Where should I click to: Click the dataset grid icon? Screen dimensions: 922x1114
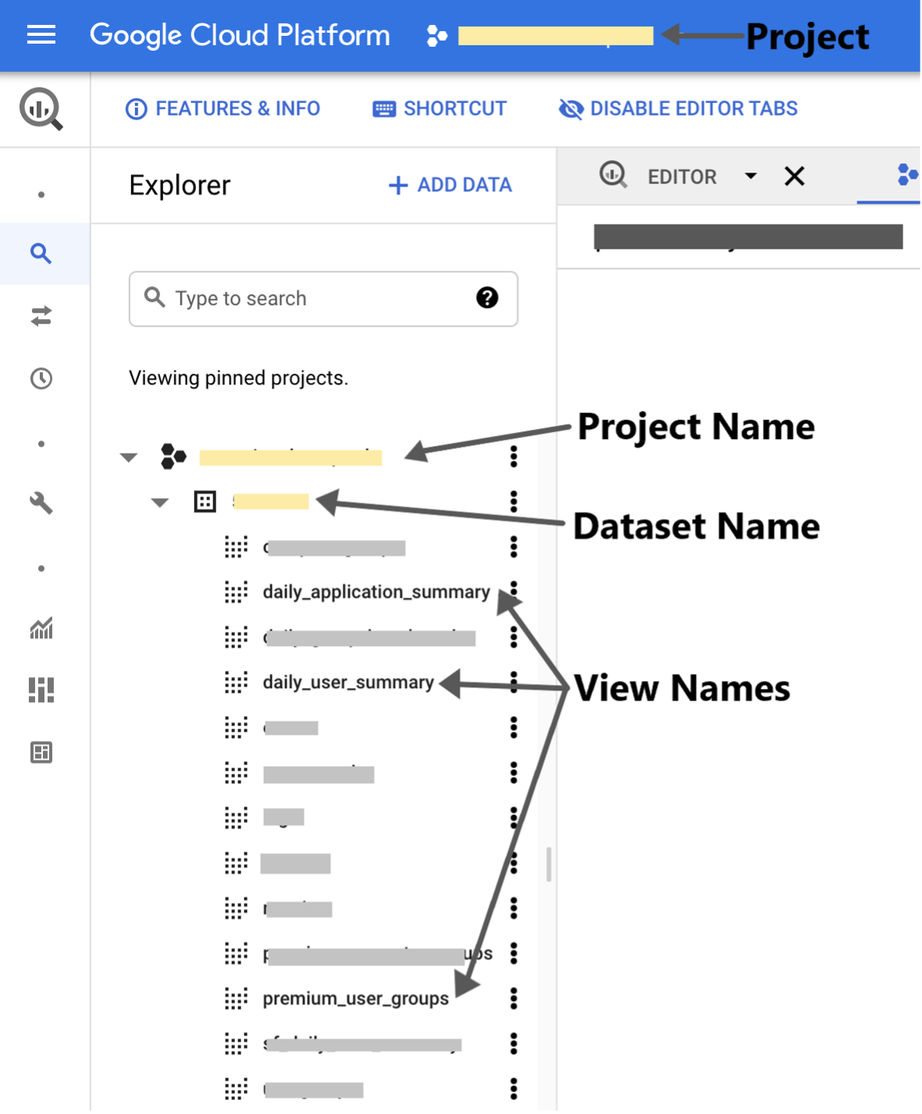[x=205, y=502]
